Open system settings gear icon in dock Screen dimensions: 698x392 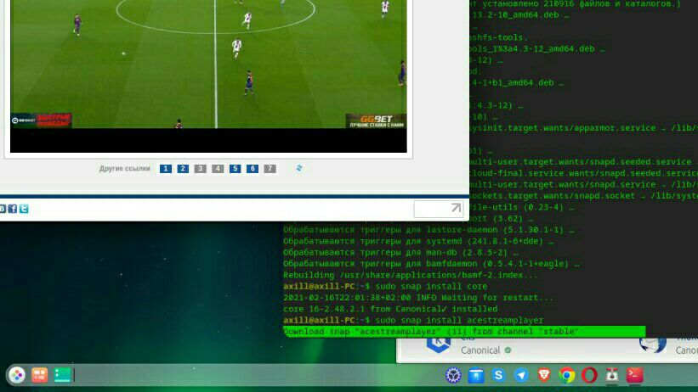[453, 376]
